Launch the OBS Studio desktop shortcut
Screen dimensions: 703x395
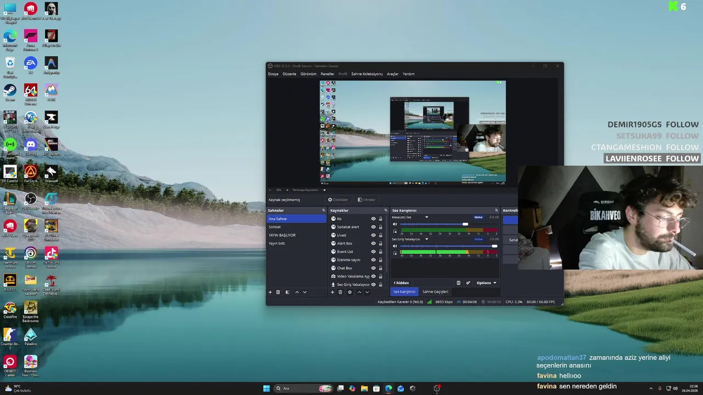point(31,201)
